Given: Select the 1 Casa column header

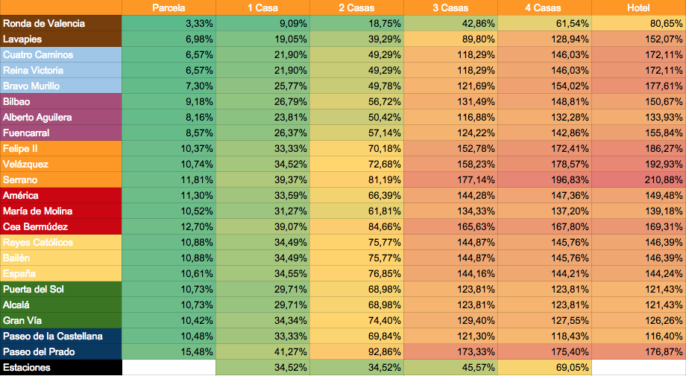Looking at the screenshot, I should pos(263,7).
